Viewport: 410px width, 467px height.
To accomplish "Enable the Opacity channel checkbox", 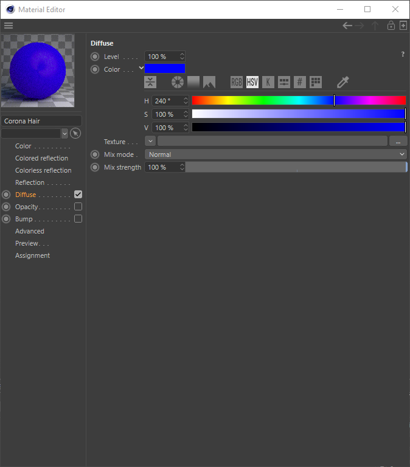I will point(78,206).
